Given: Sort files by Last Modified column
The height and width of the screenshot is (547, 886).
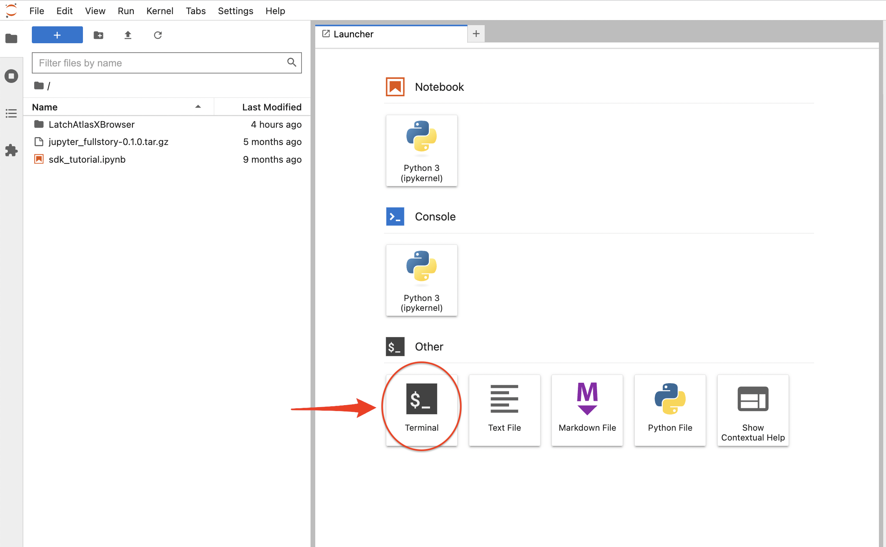Looking at the screenshot, I should [262, 107].
